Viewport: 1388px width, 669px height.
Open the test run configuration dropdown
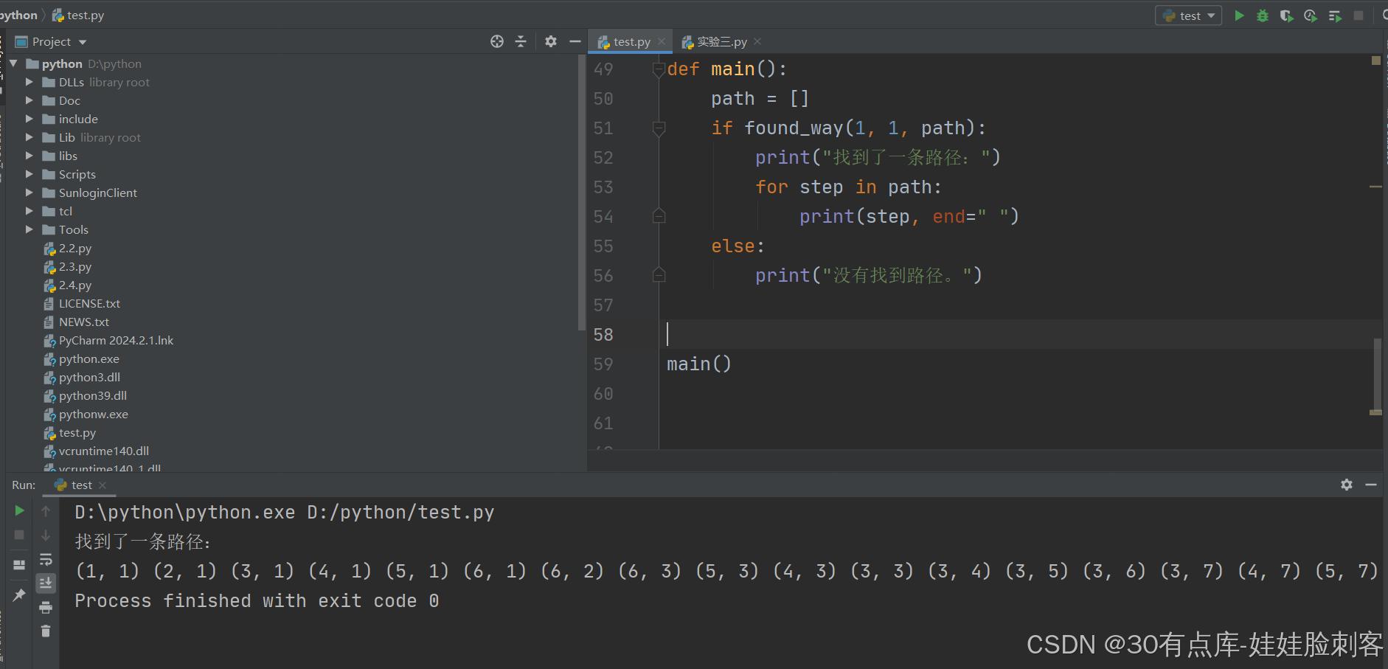[1188, 15]
